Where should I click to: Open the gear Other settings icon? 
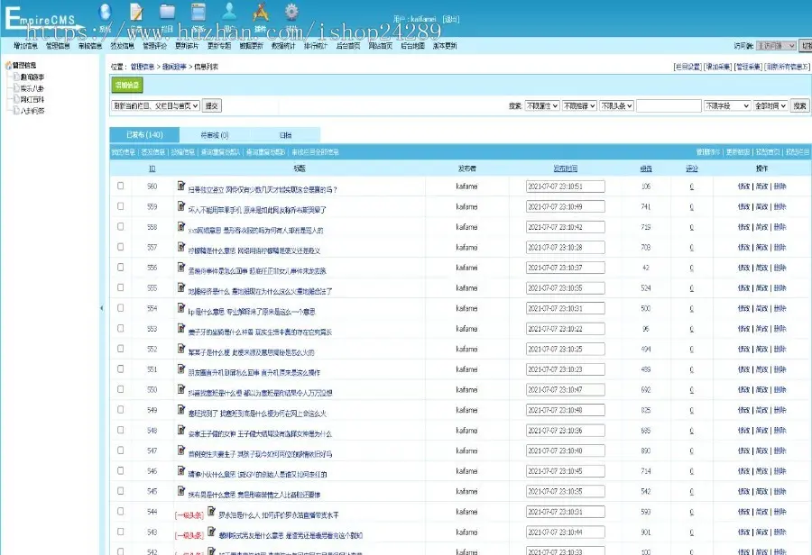point(291,12)
